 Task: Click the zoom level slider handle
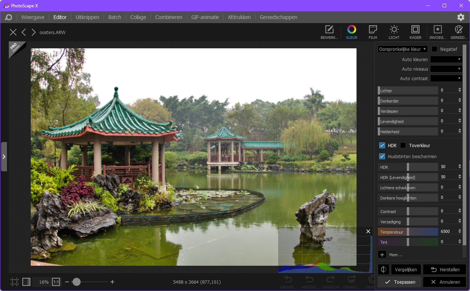(x=76, y=282)
